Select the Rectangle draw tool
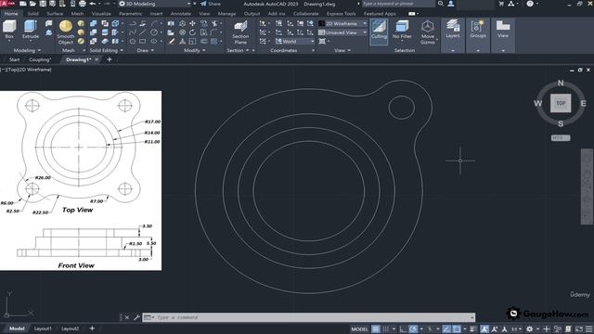The image size is (594, 334). 142,41
